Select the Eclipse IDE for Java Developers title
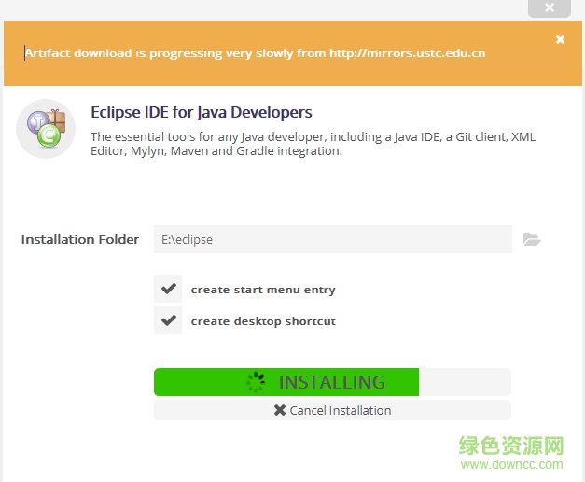 coord(202,112)
